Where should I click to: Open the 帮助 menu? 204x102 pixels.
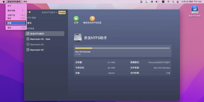tap(25, 2)
